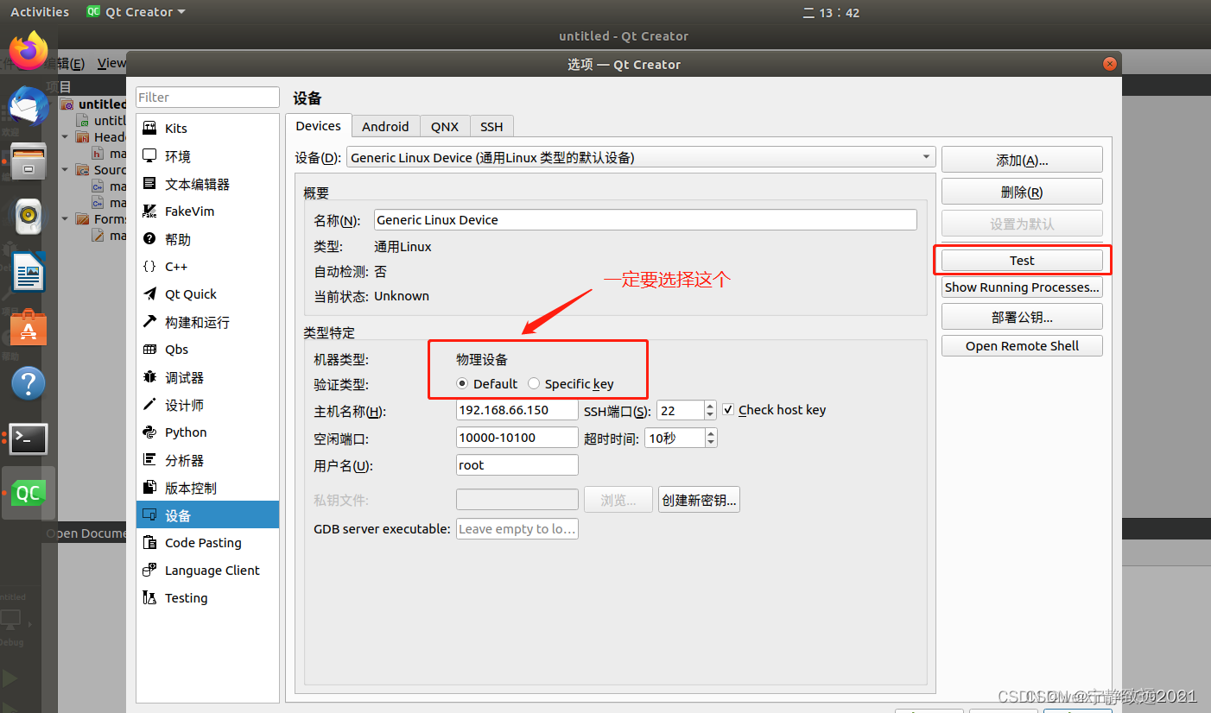The height and width of the screenshot is (713, 1211).
Task: Click the 删除(R) button
Action: click(1022, 192)
